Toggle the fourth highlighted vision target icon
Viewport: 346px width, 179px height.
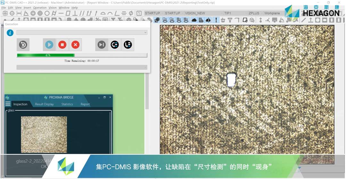tap(186, 20)
